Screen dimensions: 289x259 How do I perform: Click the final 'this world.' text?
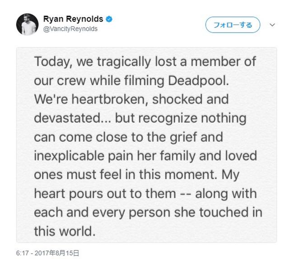click(x=65, y=231)
